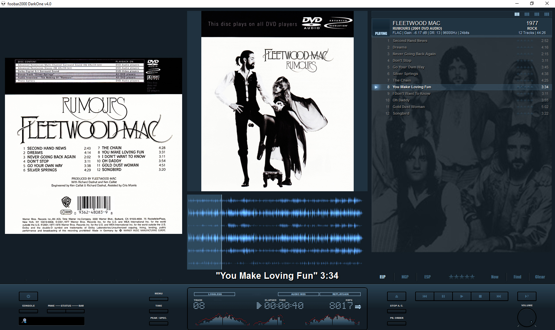Switch to the ELP tab

tap(382, 277)
